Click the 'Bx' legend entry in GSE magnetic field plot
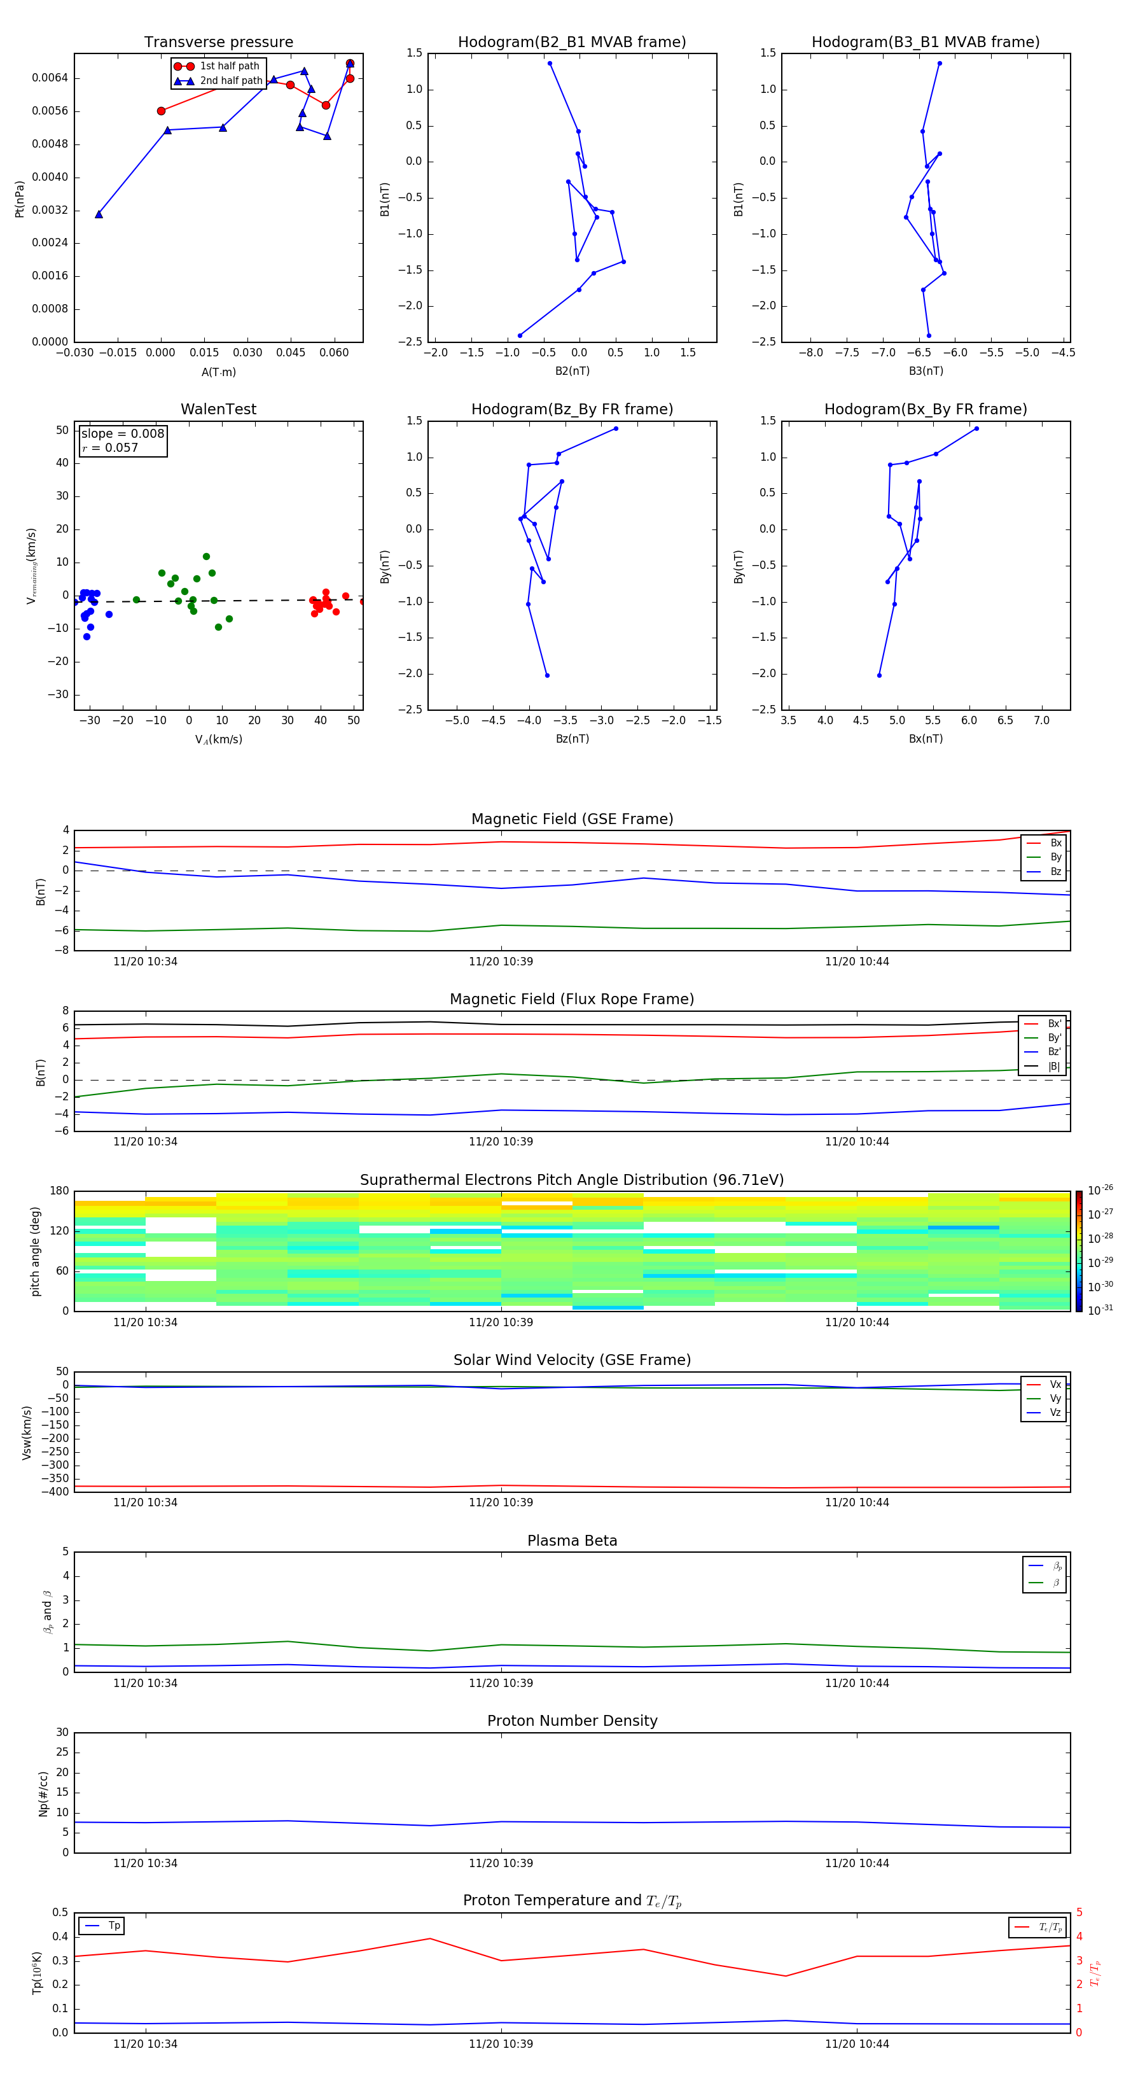Image resolution: width=1145 pixels, height=2100 pixels. pos(1044,843)
